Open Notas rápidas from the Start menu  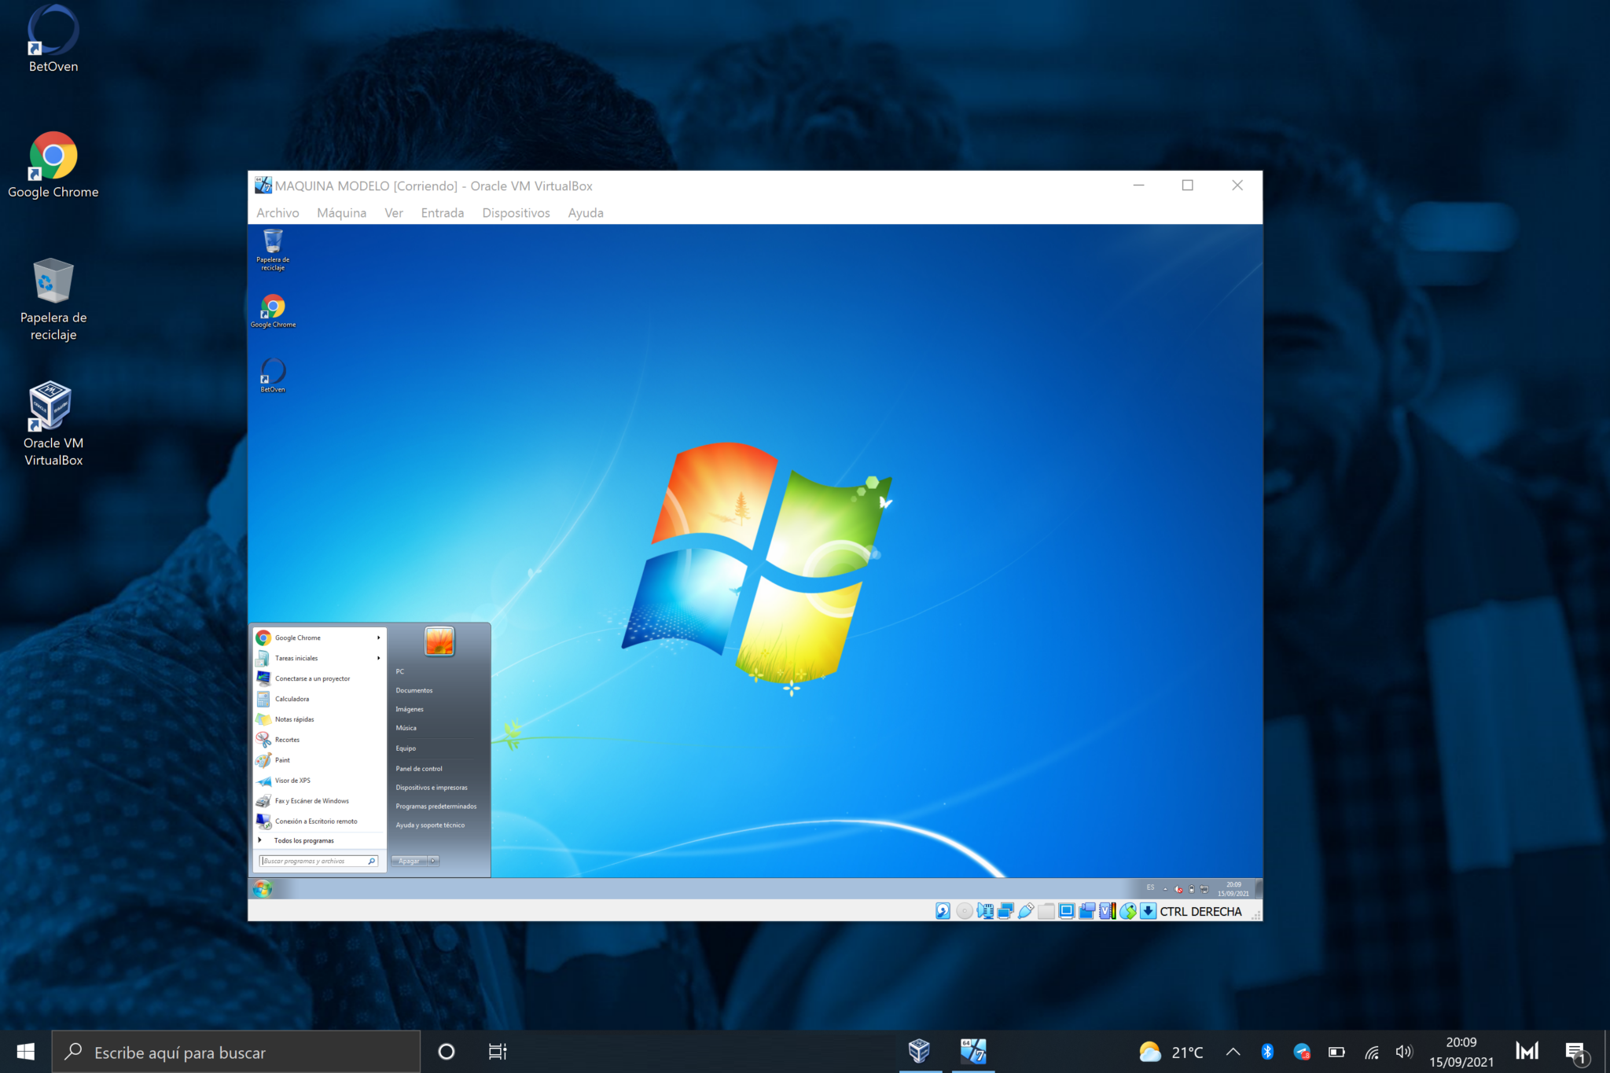318,719
